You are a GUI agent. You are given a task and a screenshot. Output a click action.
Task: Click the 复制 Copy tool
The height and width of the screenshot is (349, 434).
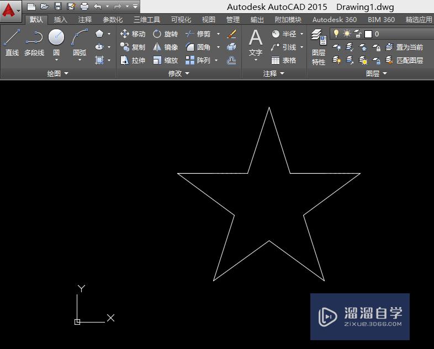pyautogui.click(x=133, y=47)
